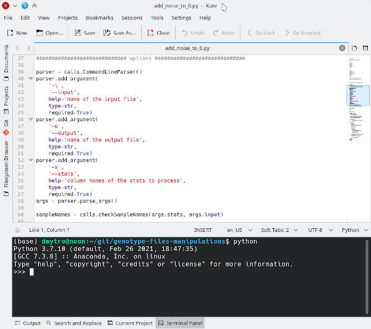Viewport: 371px width, 329px height.
Task: Click on the sampleNames assignment line
Action: tap(129, 215)
